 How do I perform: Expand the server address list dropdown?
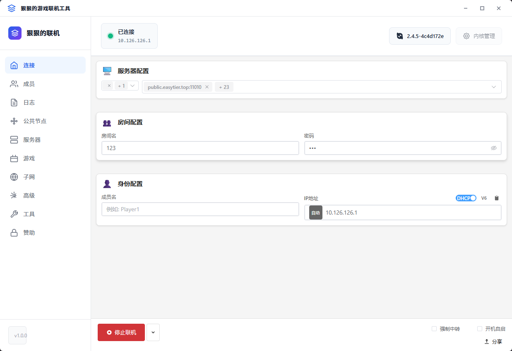(493, 87)
